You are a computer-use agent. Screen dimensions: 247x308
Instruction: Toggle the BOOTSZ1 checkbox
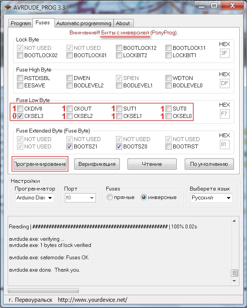70,146
